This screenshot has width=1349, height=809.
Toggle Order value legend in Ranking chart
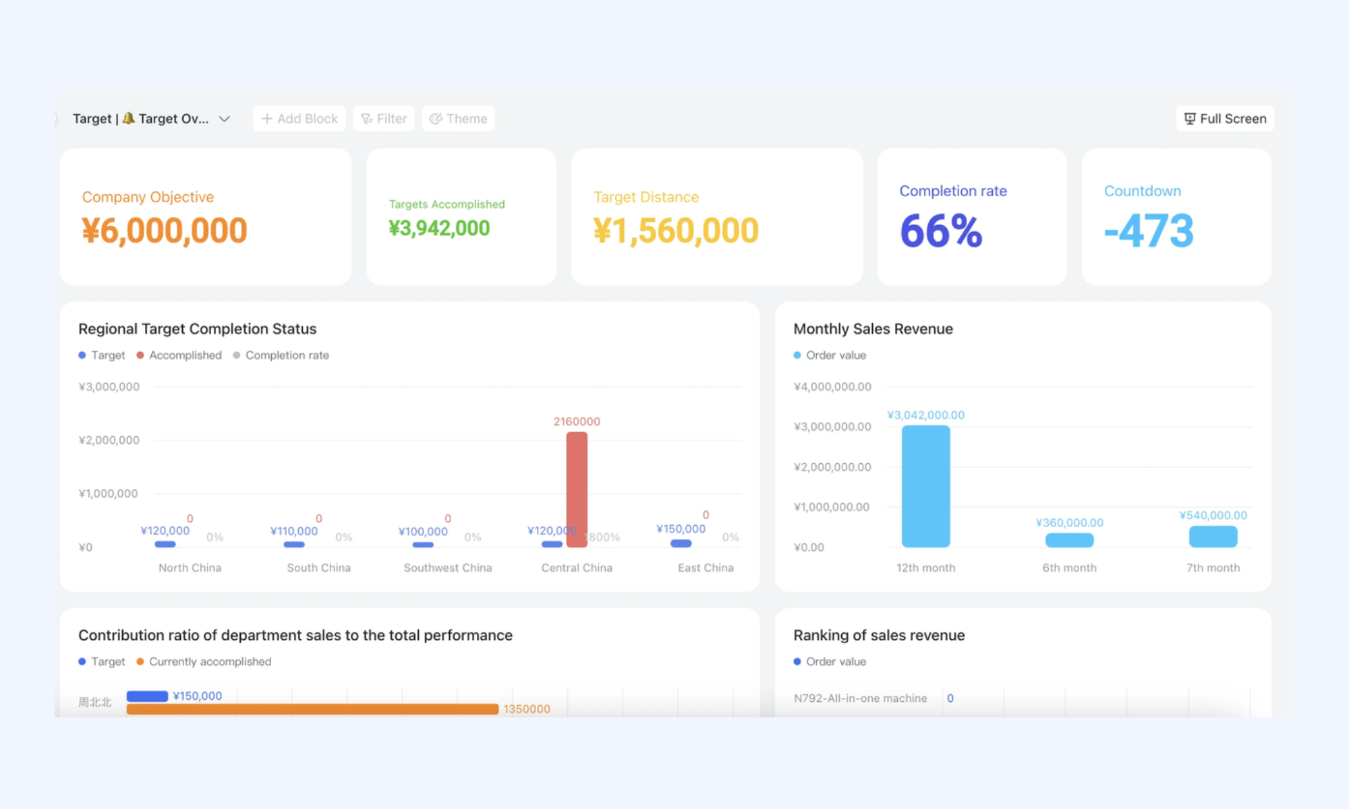(830, 661)
